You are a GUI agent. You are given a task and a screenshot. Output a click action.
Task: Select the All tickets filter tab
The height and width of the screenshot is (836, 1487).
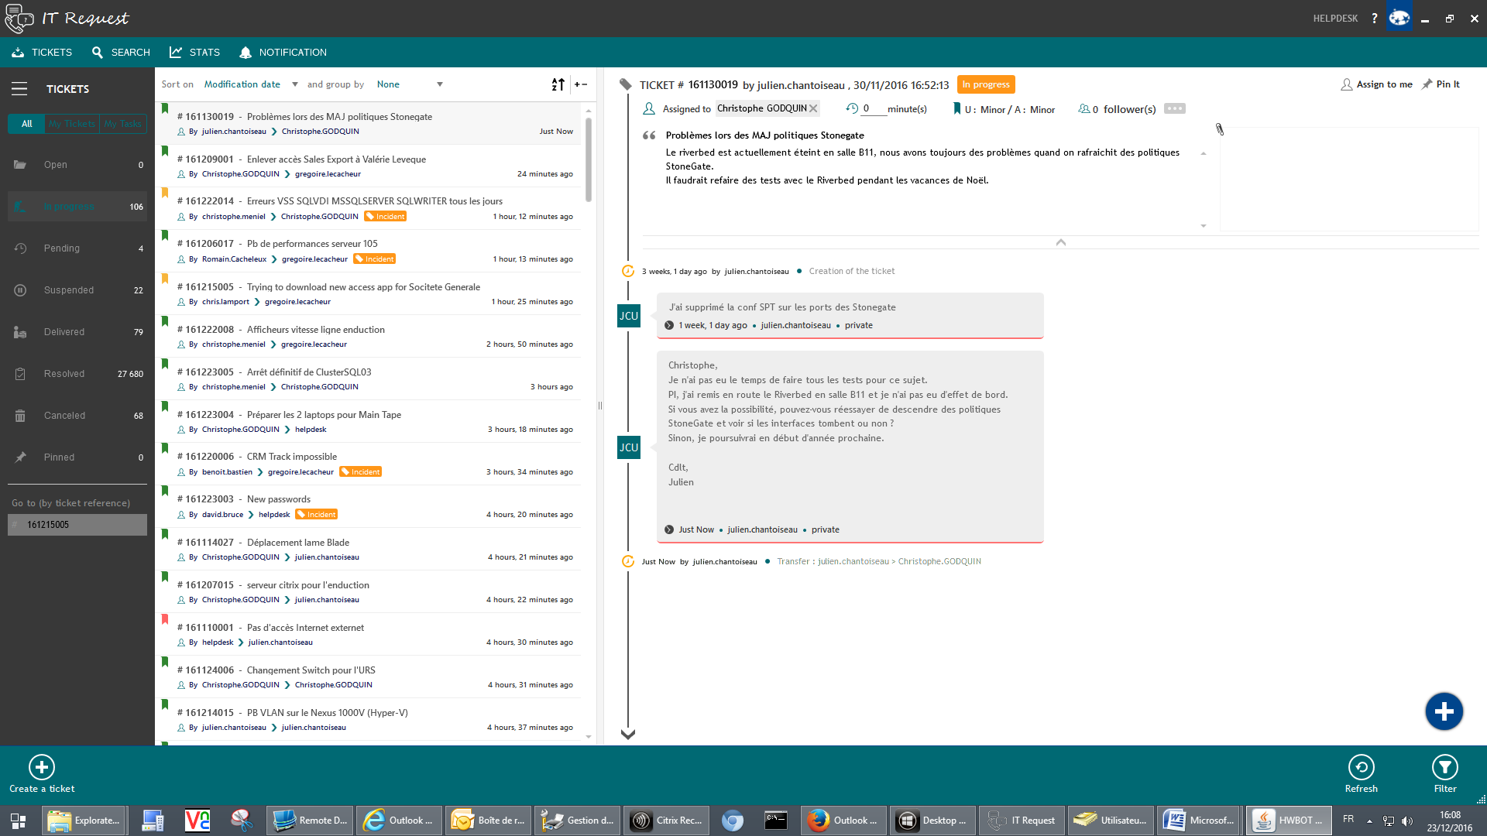[x=26, y=124]
